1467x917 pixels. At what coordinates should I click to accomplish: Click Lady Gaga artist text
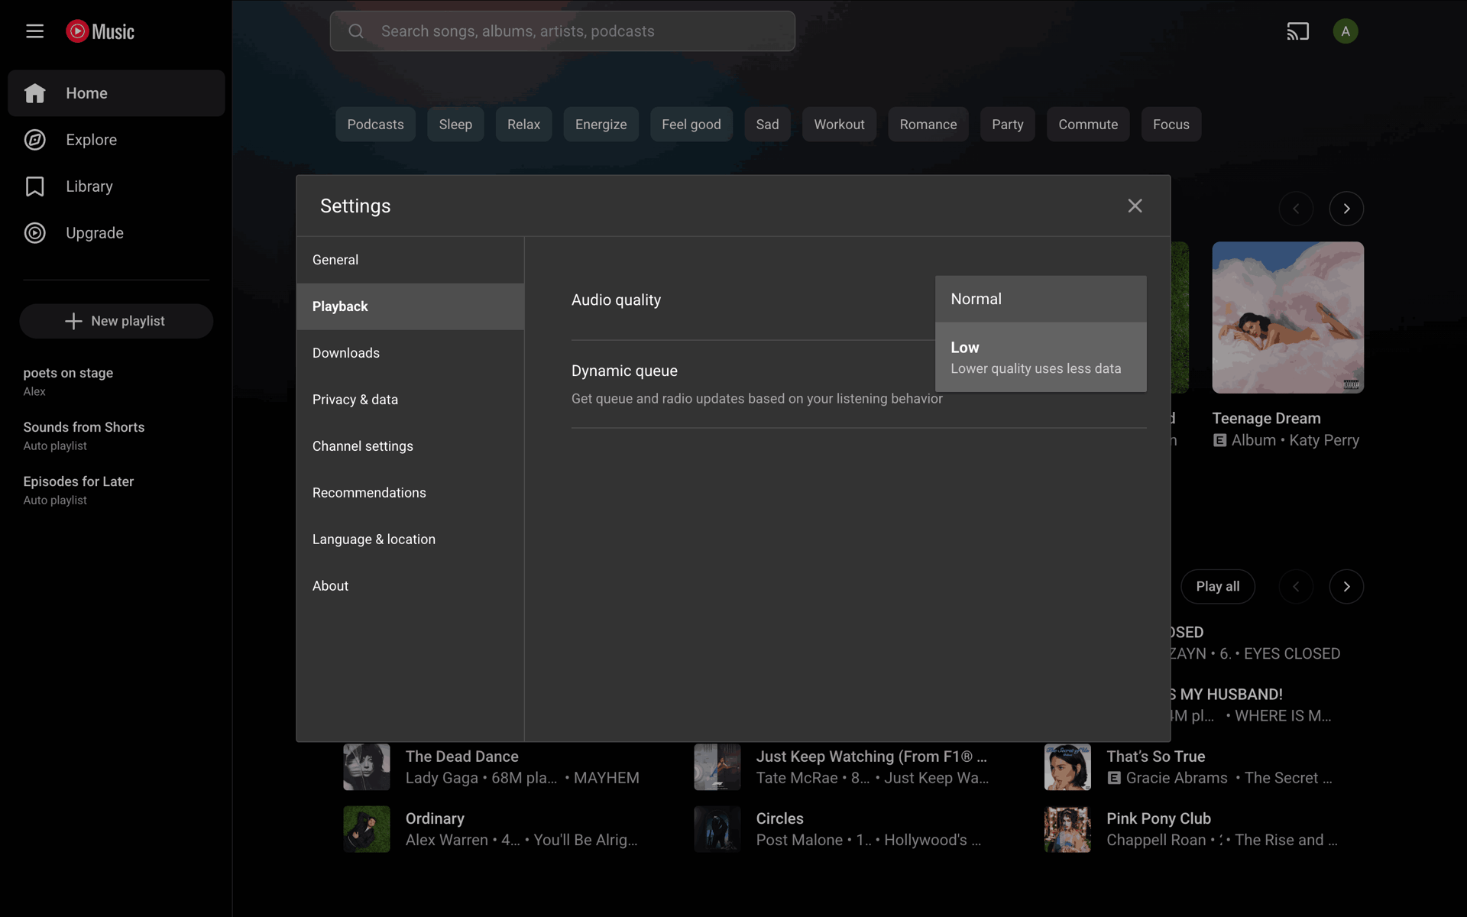click(442, 778)
